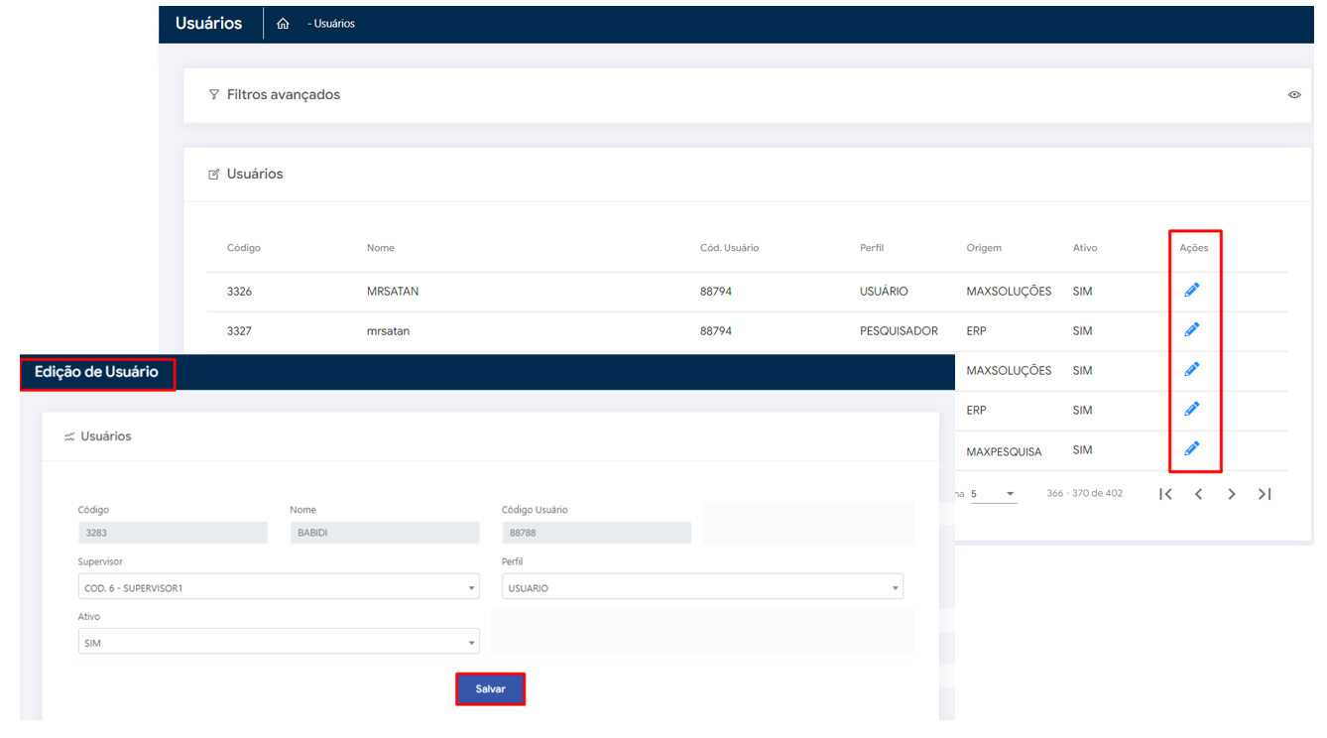The width and height of the screenshot is (1327, 738).
Task: Open the Ativo dropdown
Action: [x=278, y=643]
